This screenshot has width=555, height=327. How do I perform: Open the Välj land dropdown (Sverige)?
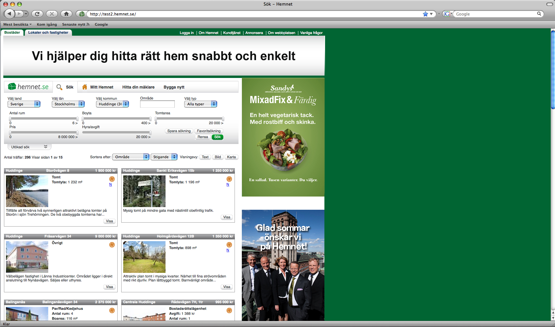click(x=24, y=104)
